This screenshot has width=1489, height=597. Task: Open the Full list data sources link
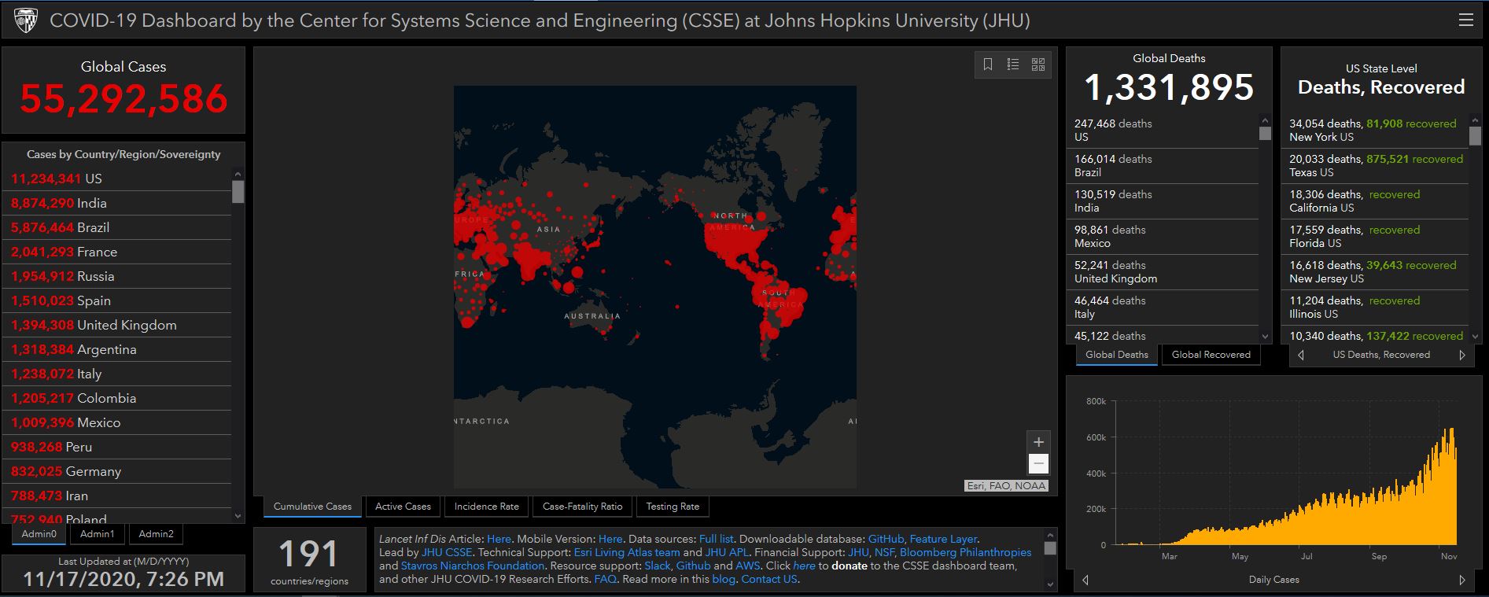(x=716, y=539)
